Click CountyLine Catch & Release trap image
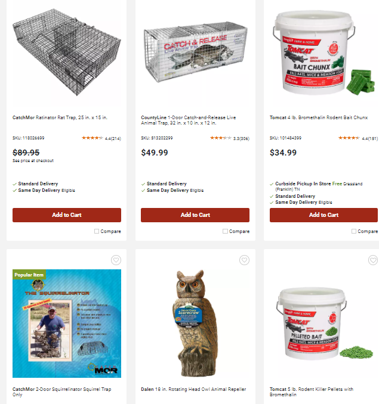Screen dimensions: 379x404 coord(195,52)
